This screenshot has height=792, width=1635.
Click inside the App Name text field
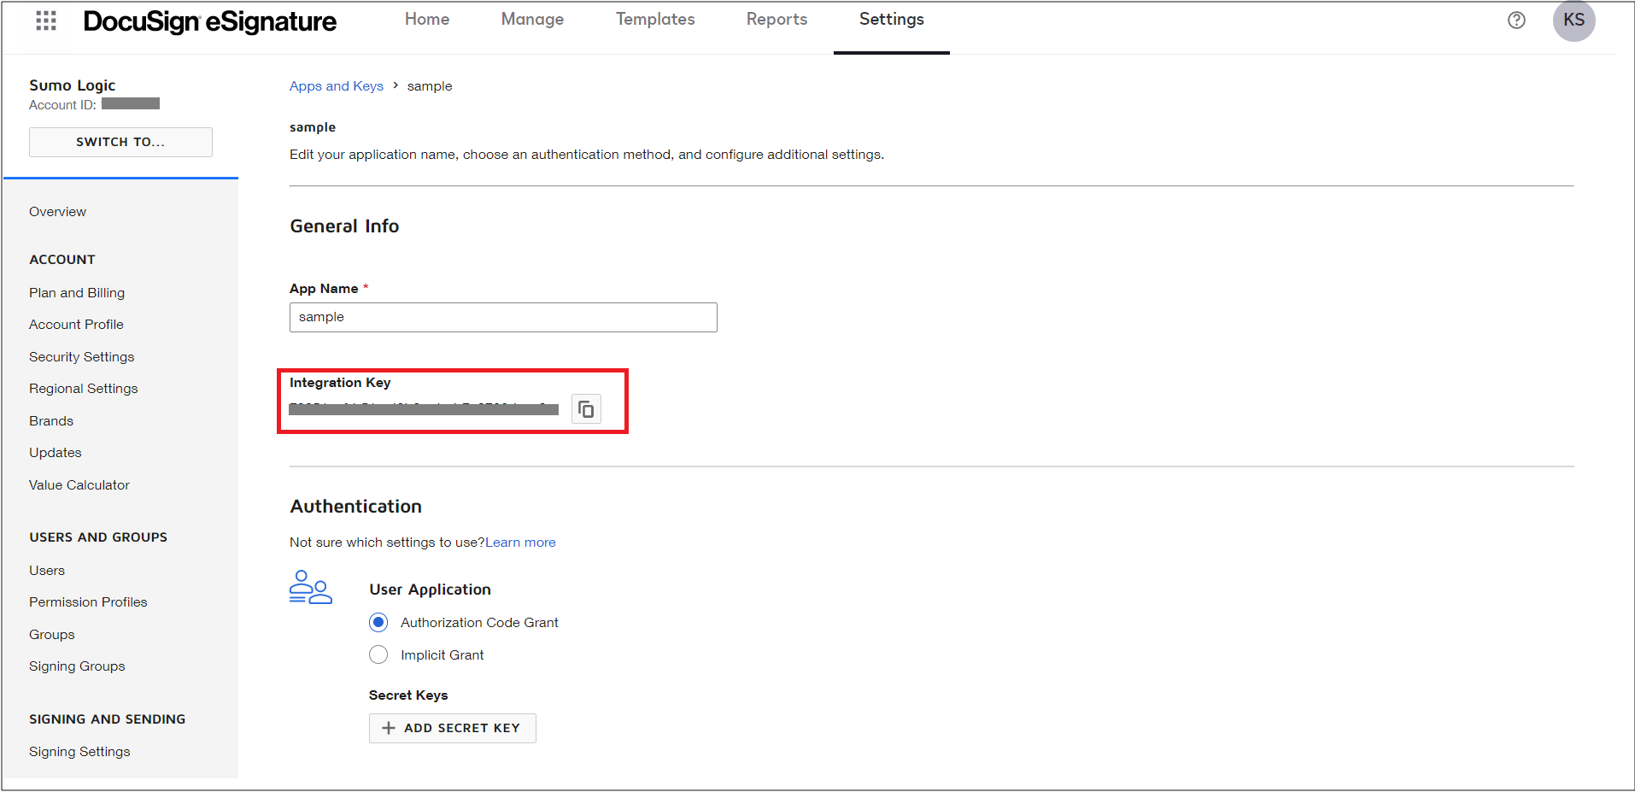pyautogui.click(x=502, y=317)
